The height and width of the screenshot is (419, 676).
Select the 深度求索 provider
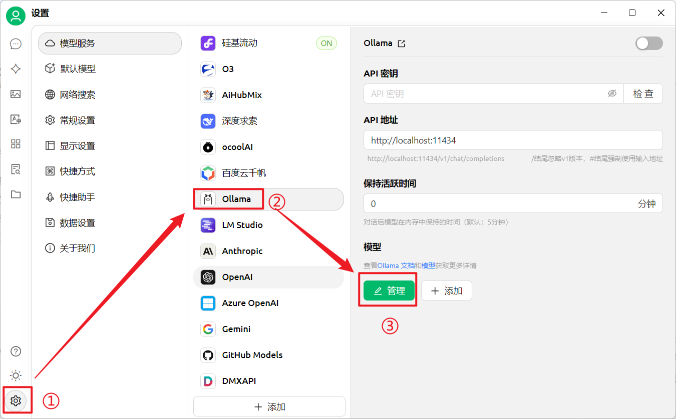click(268, 121)
